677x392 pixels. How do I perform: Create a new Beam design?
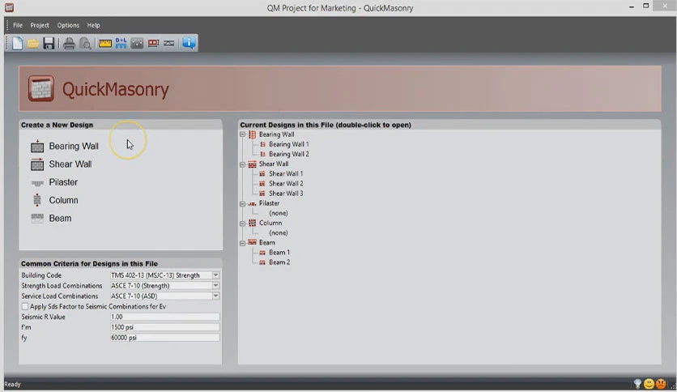click(x=51, y=219)
